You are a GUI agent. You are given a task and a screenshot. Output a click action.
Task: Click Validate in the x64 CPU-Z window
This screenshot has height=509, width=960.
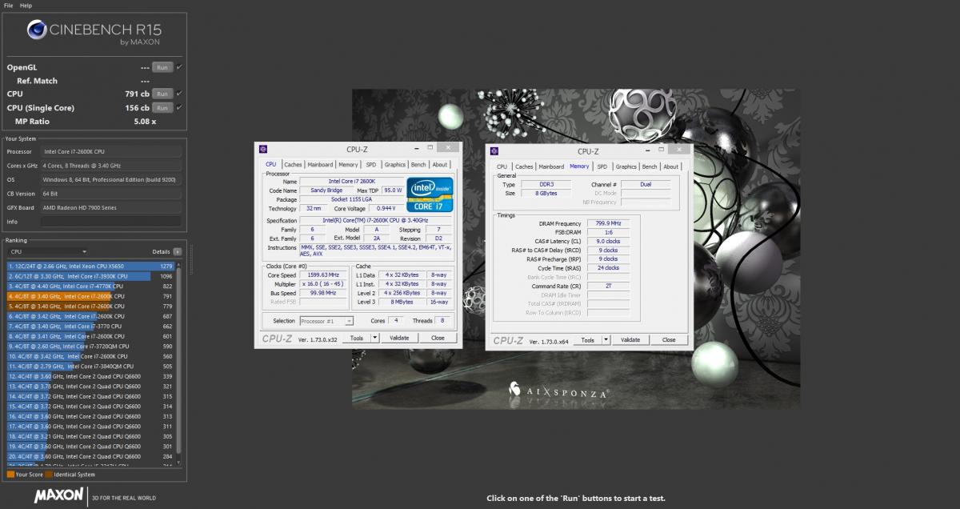tap(630, 340)
